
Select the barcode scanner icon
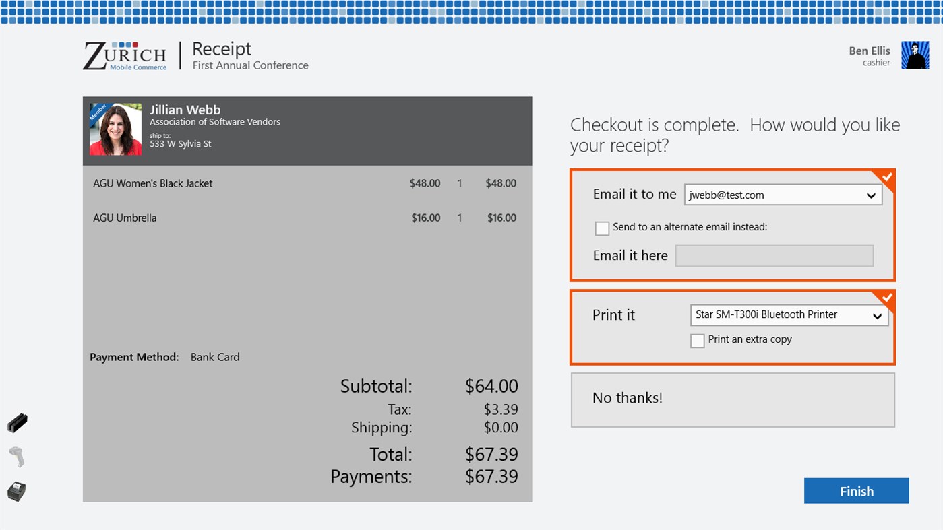[x=17, y=456]
